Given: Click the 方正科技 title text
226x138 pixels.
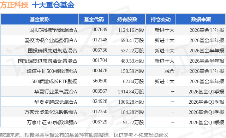Looking at the screenshot, I should [x=14, y=5].
